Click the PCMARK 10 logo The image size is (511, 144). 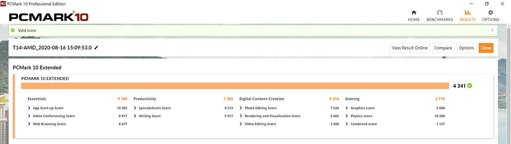pos(48,17)
